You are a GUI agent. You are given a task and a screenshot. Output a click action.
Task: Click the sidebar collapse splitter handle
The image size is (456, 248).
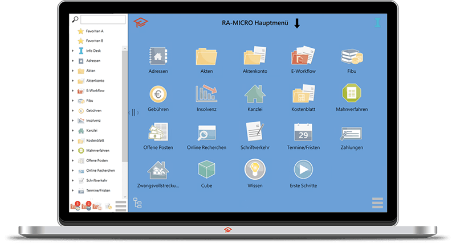(x=133, y=113)
